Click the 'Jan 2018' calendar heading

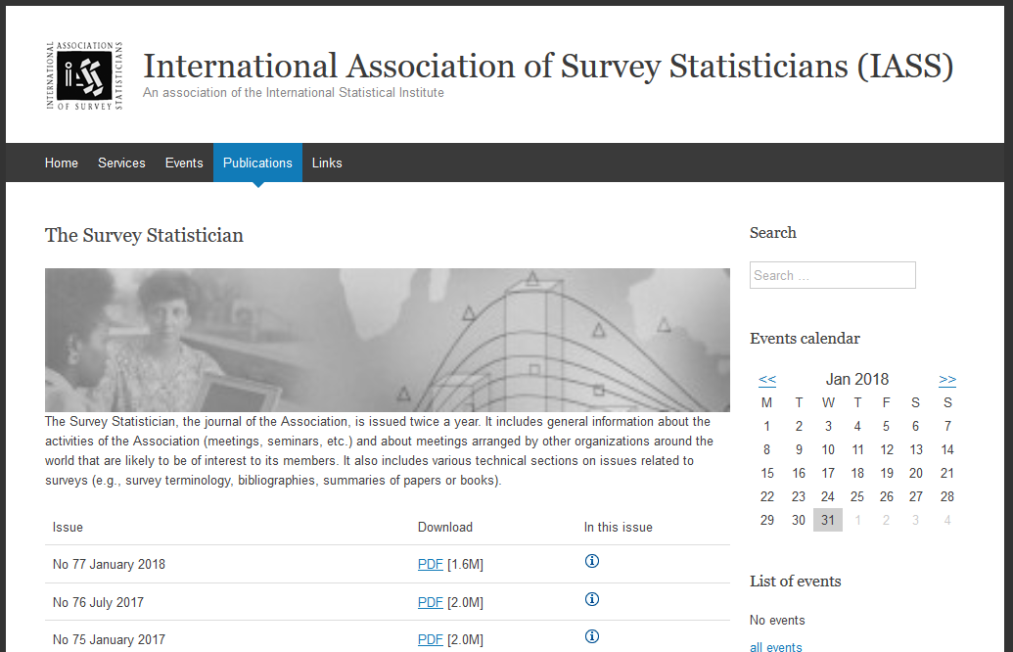pyautogui.click(x=857, y=379)
